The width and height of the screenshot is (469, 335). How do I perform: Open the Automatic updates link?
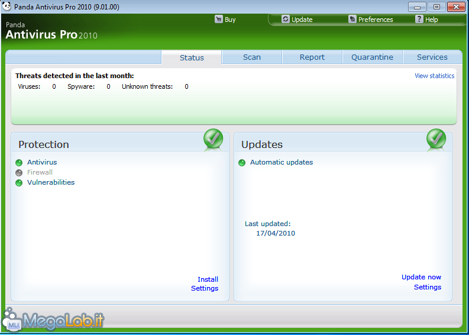point(282,162)
